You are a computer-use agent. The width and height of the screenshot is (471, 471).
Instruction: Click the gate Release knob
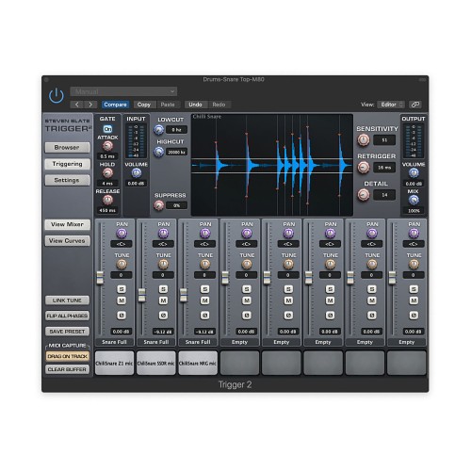[107, 200]
